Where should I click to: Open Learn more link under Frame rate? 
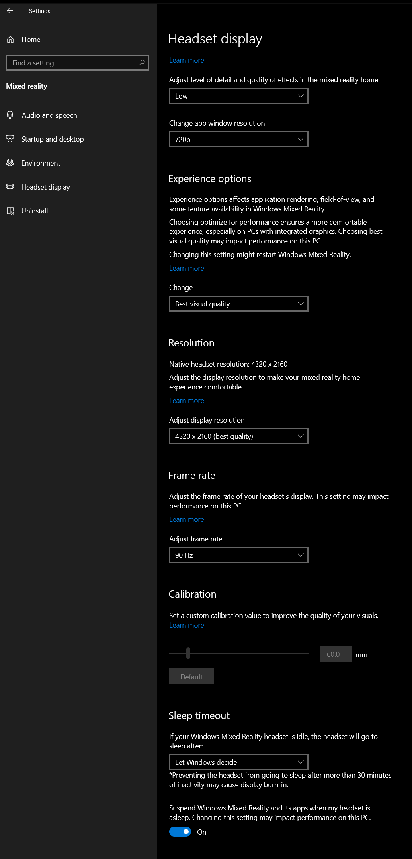[x=186, y=519]
